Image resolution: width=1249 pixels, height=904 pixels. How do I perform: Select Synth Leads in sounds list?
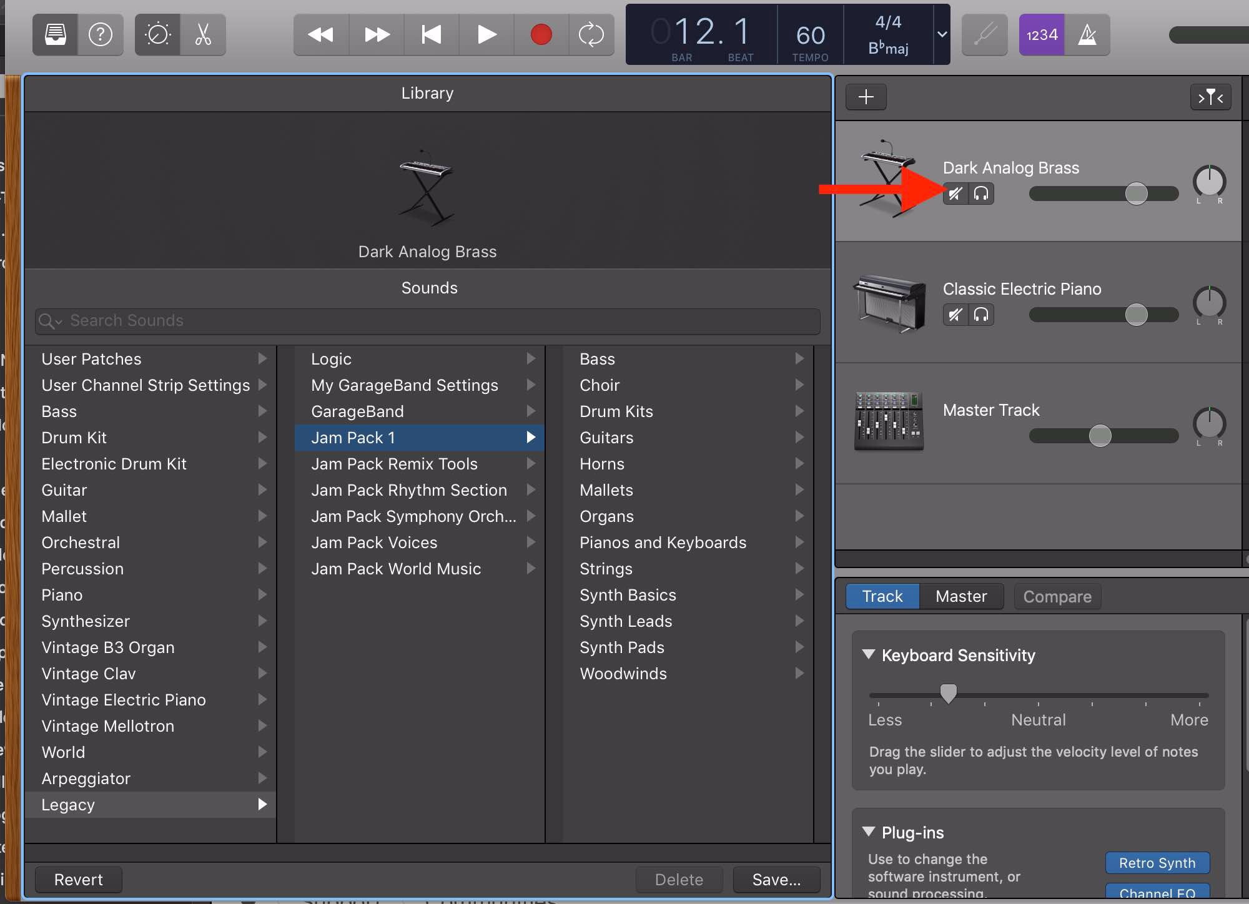(x=626, y=621)
